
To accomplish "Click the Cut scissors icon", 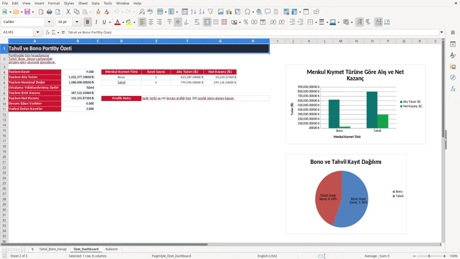I will click(x=68, y=12).
